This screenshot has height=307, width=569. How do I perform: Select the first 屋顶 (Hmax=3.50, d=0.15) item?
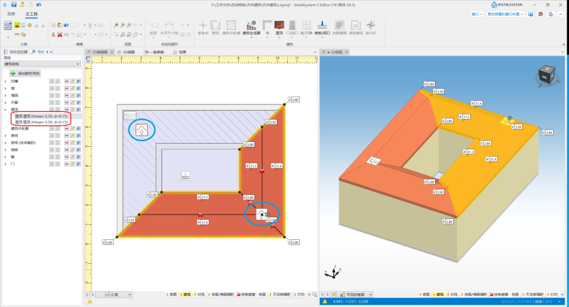click(x=40, y=116)
